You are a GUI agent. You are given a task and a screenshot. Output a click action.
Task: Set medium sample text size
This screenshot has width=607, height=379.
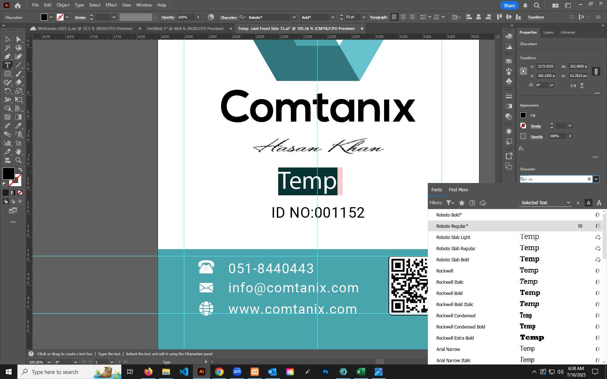coord(589,203)
